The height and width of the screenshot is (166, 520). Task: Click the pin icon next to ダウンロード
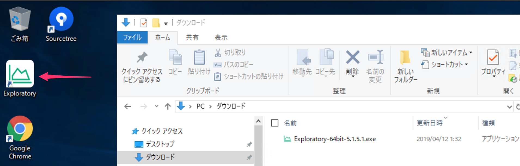pyautogui.click(x=249, y=157)
